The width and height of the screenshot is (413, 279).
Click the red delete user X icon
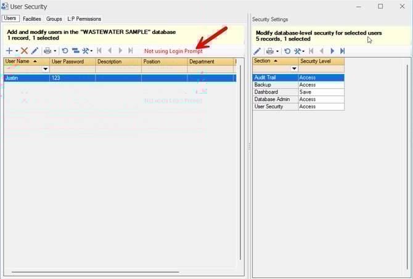tap(24, 51)
